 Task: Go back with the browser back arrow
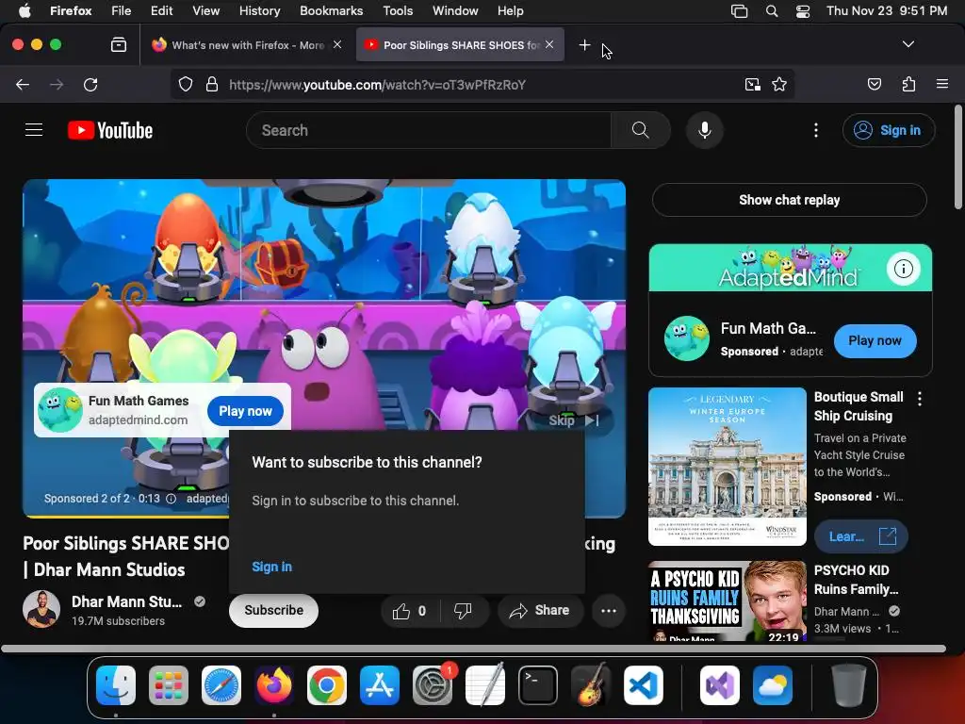(x=23, y=84)
